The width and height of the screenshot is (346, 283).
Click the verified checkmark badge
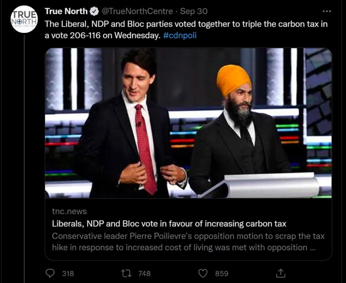click(x=94, y=11)
